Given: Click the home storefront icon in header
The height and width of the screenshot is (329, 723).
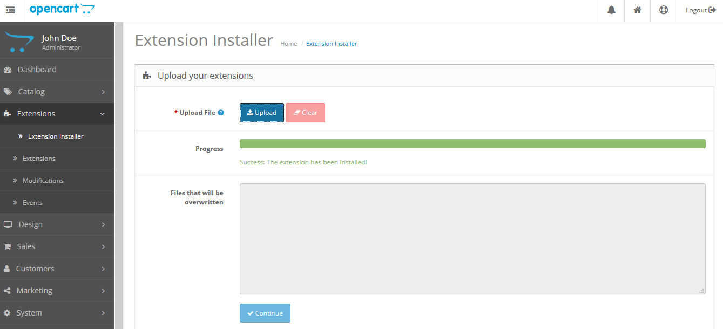Looking at the screenshot, I should [637, 10].
